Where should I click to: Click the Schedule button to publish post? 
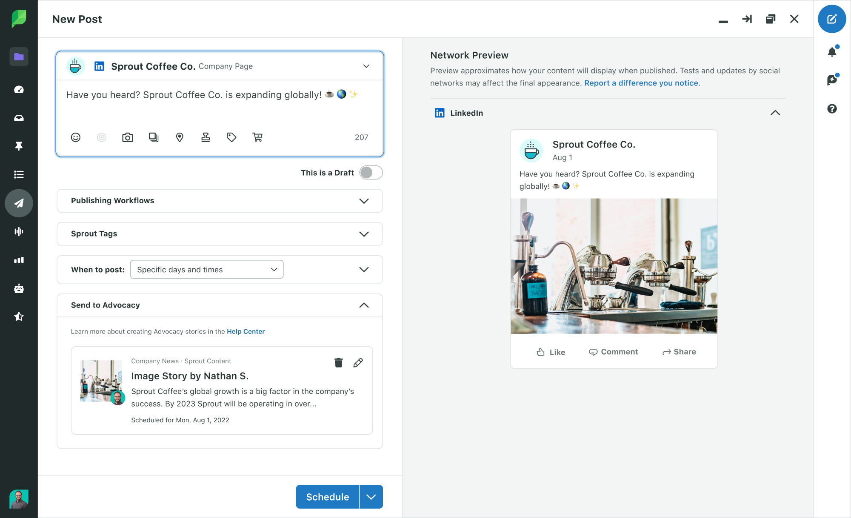[328, 496]
